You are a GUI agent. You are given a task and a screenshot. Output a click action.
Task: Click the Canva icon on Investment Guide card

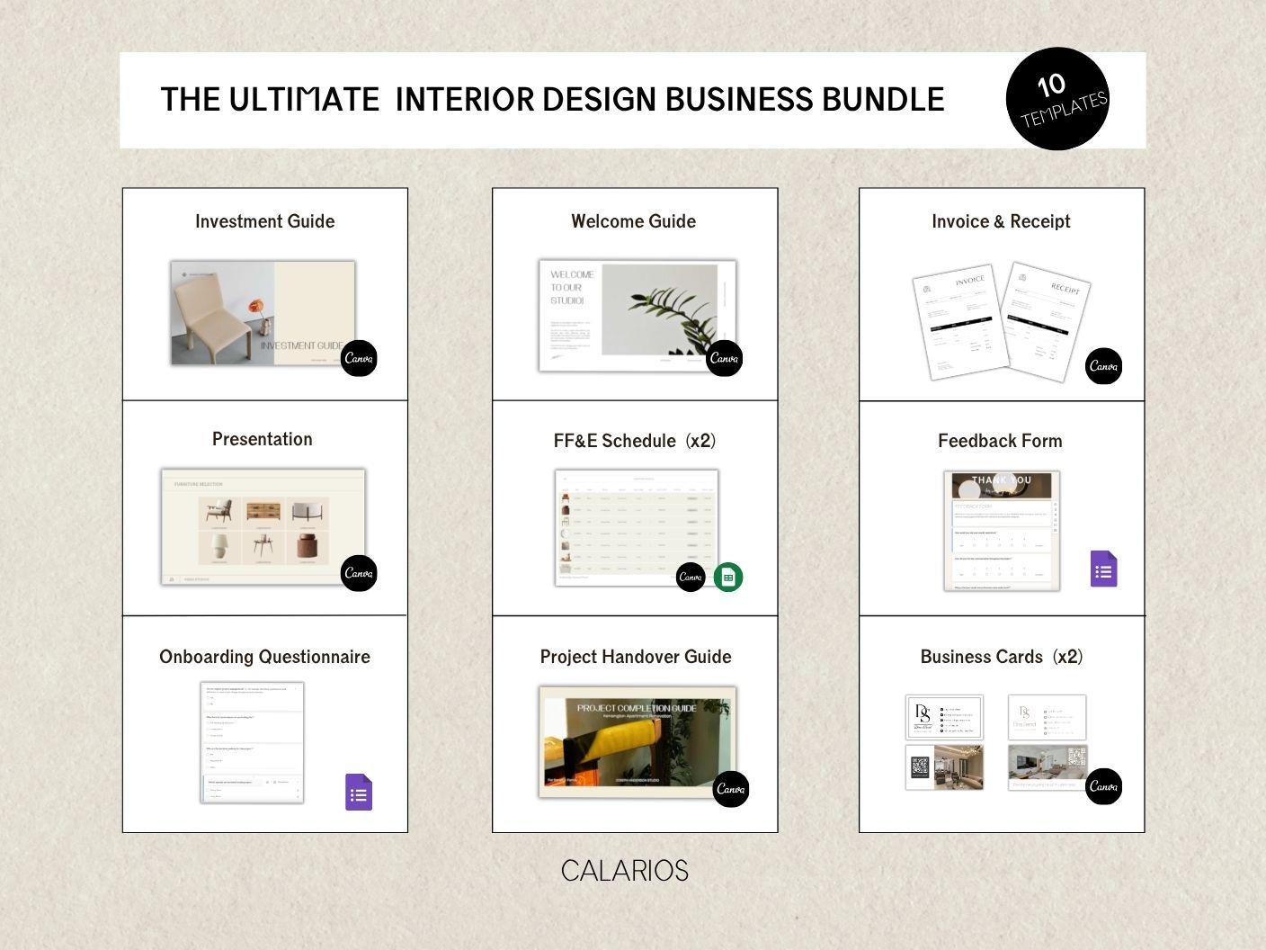tap(359, 358)
